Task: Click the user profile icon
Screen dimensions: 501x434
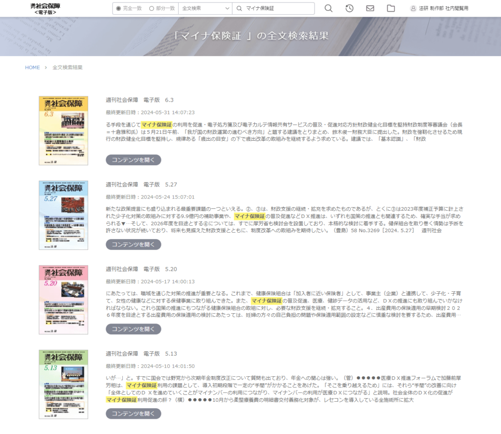Action: point(413,8)
